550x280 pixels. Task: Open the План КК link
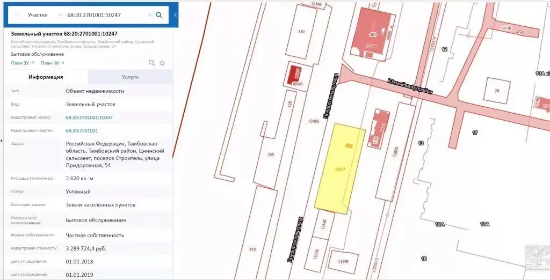tap(52, 63)
